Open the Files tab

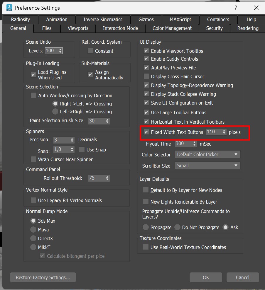point(47,28)
